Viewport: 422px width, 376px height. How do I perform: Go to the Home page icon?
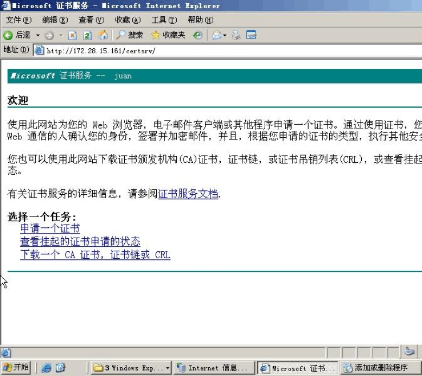click(x=103, y=35)
